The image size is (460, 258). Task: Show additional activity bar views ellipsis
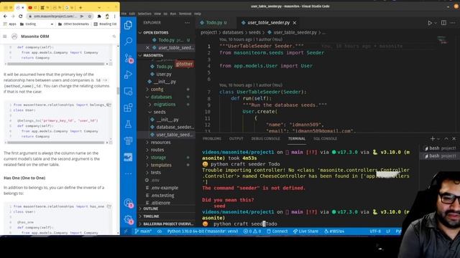pos(128,173)
